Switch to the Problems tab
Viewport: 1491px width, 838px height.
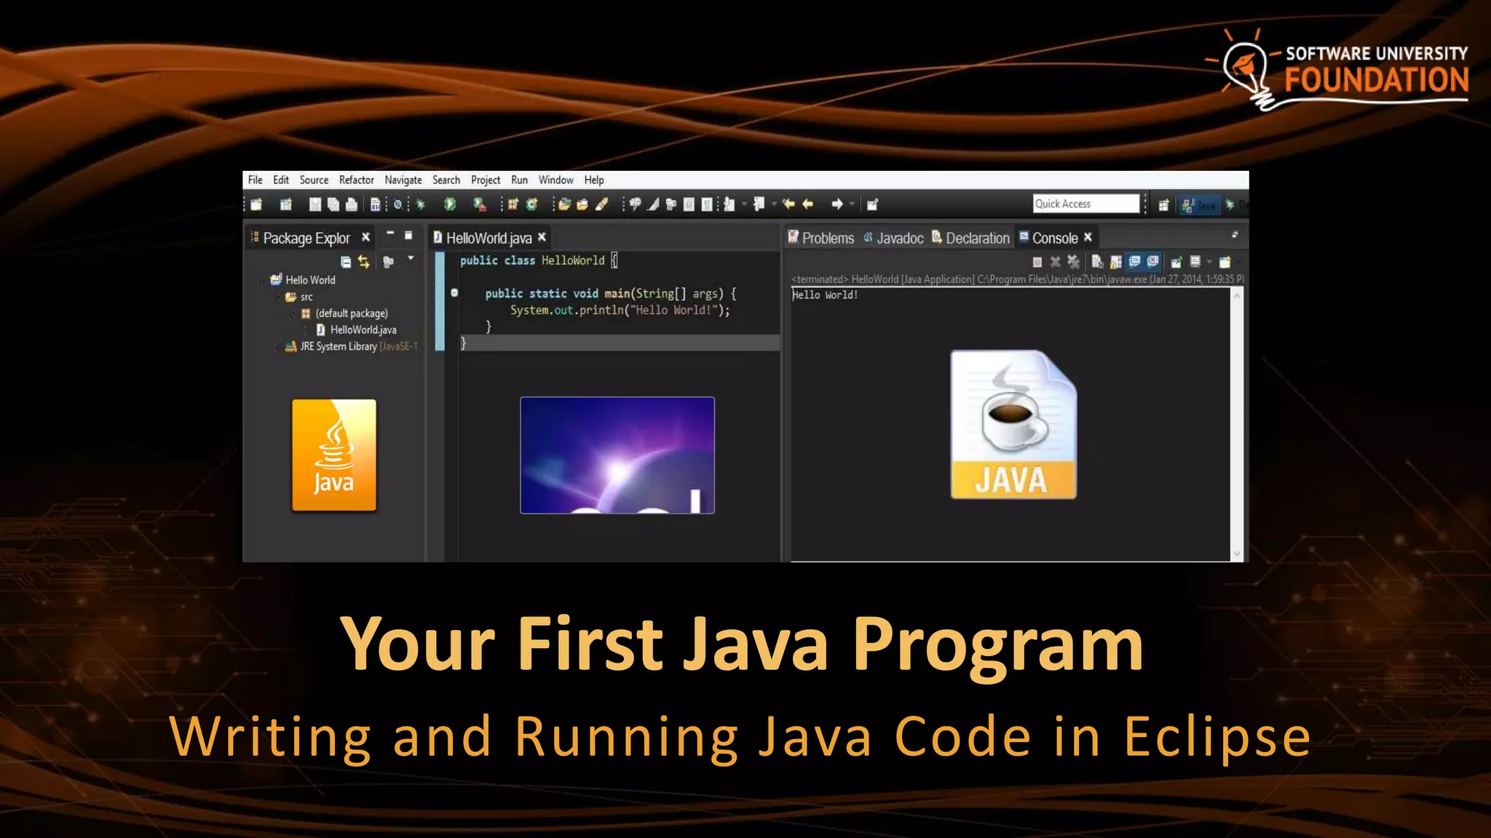[x=821, y=238]
